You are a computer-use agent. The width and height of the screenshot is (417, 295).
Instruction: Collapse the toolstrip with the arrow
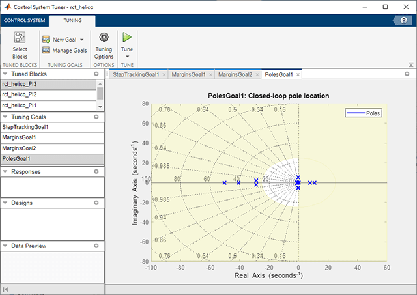(411, 64)
